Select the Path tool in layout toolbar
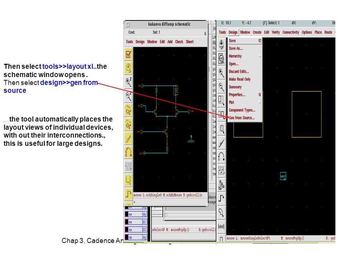The image size is (344, 258). pyautogui.click(x=221, y=199)
